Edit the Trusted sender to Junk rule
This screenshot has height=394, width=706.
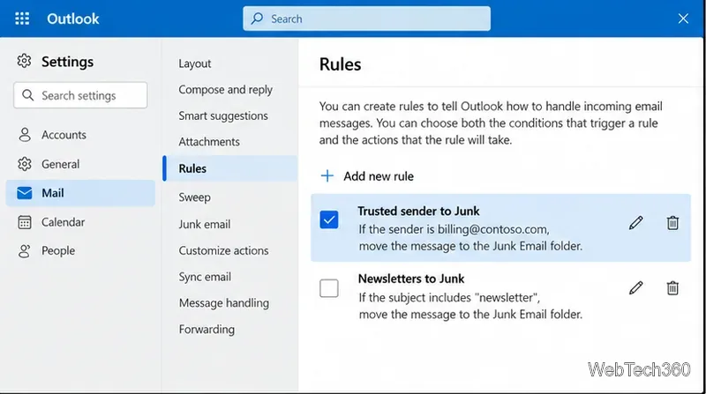coord(635,223)
